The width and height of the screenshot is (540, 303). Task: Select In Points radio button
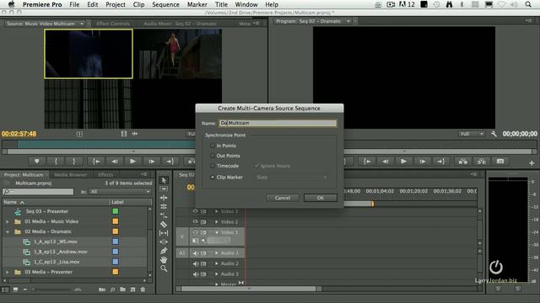[x=213, y=146]
